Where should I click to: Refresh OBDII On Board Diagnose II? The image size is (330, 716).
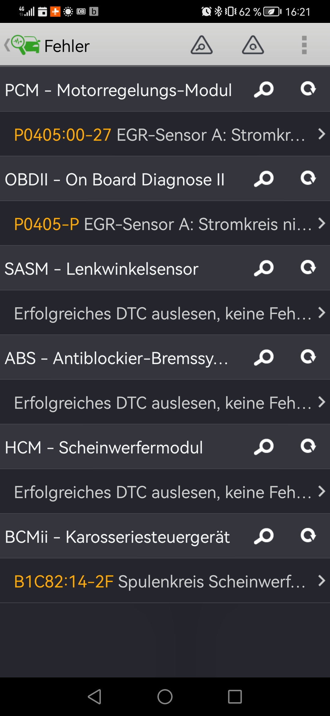coord(308,178)
